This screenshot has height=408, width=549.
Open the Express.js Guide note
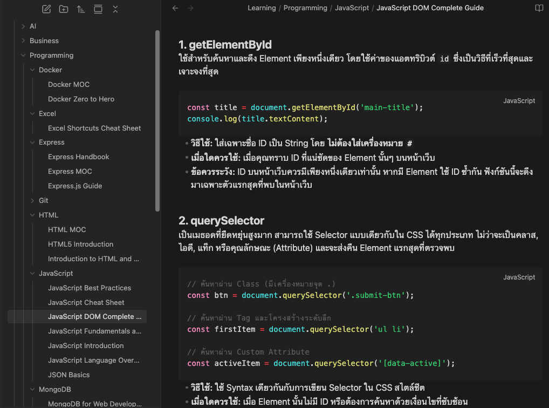[x=75, y=186]
